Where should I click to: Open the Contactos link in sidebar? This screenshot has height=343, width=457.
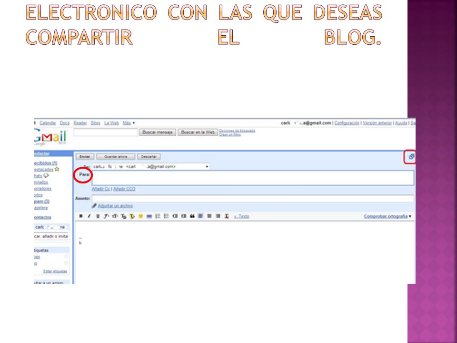pyautogui.click(x=43, y=217)
